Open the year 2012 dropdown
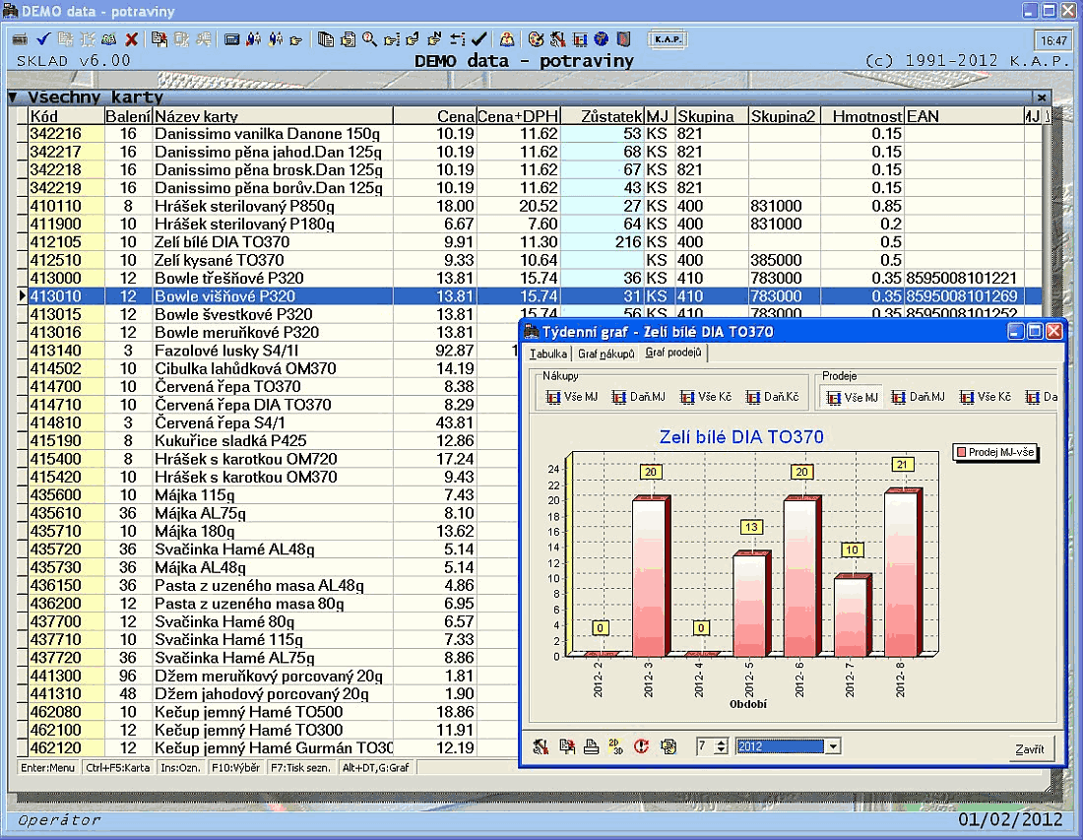This screenshot has width=1083, height=840. [834, 746]
